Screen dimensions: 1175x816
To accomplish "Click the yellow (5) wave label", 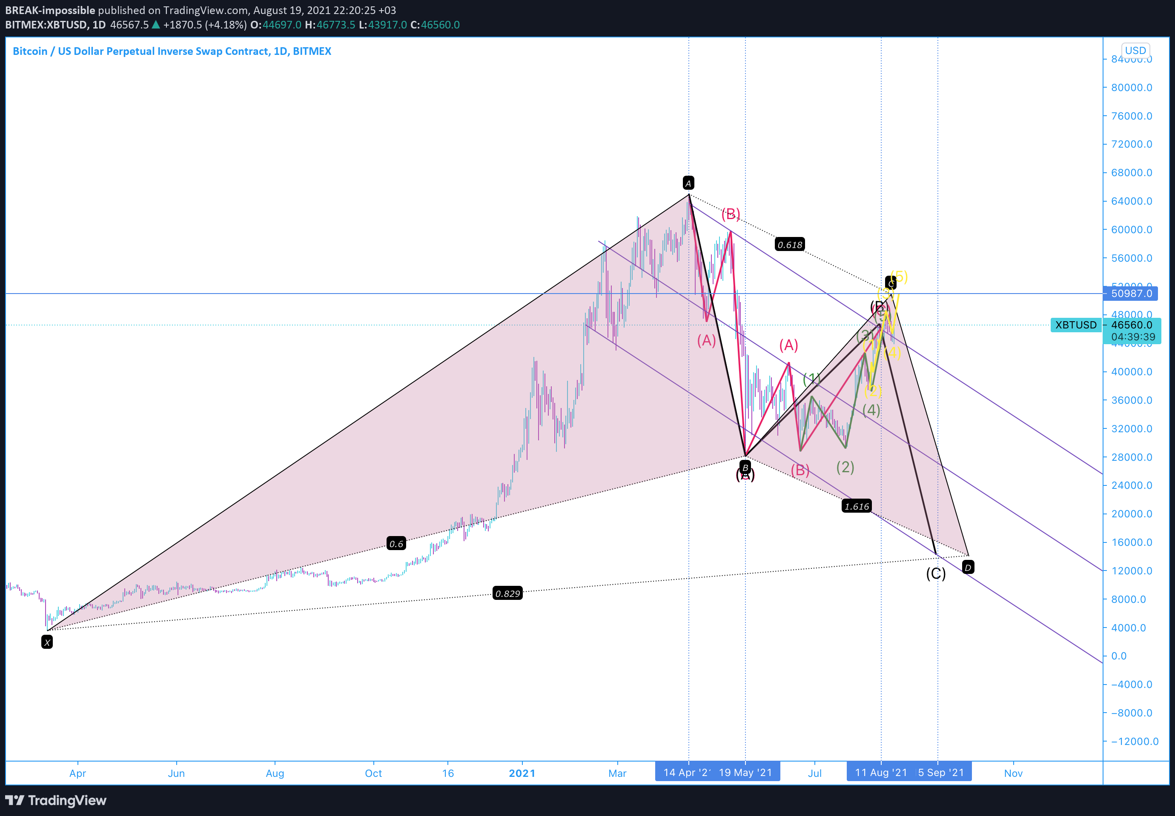I will (899, 277).
